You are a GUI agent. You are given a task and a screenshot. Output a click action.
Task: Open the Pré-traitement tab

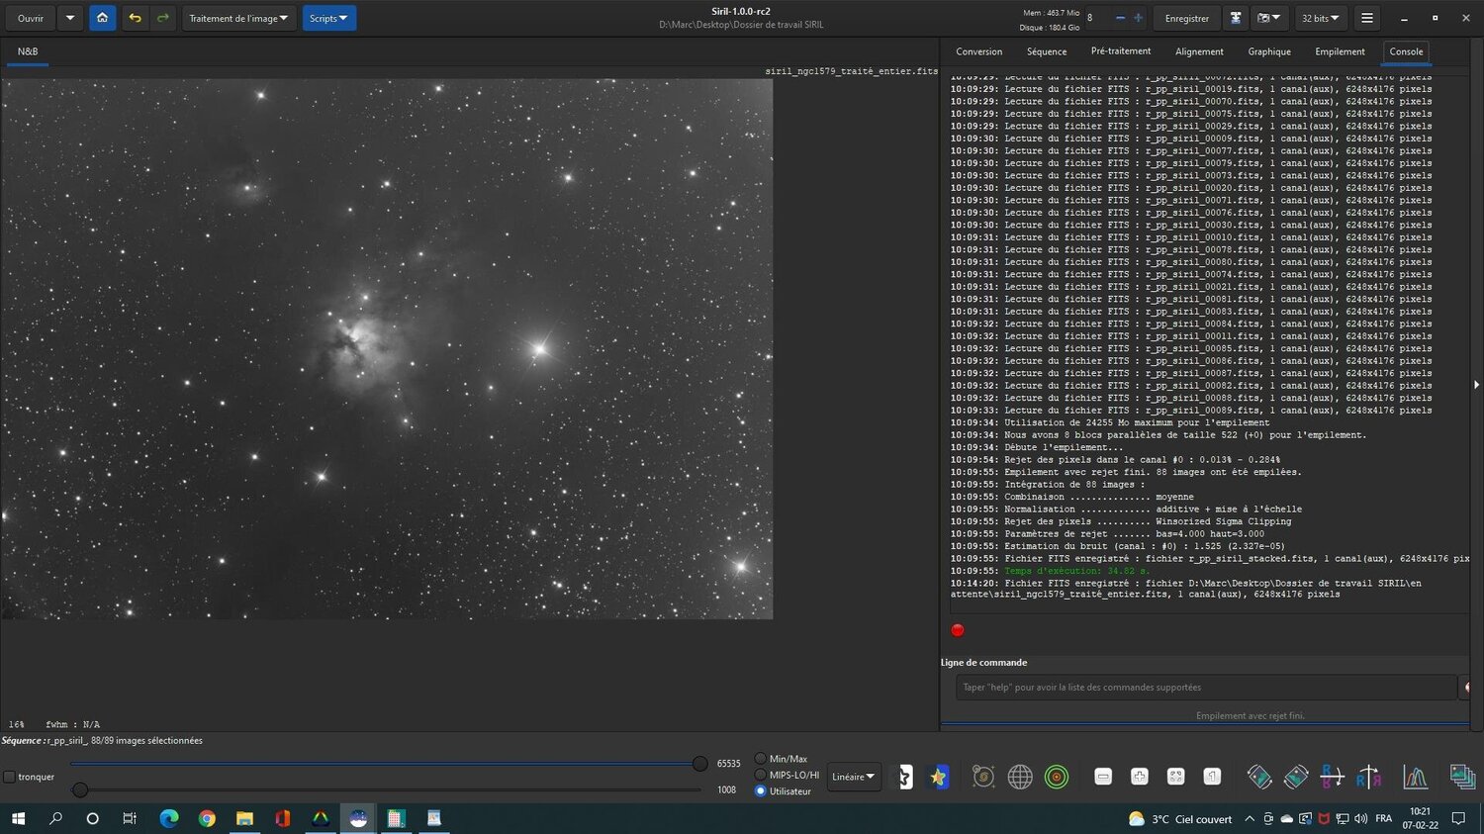pyautogui.click(x=1120, y=51)
